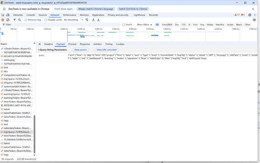Enable Preserve log checkbox
Image resolution: width=260 pixels, height=163 pixels.
pos(26,20)
